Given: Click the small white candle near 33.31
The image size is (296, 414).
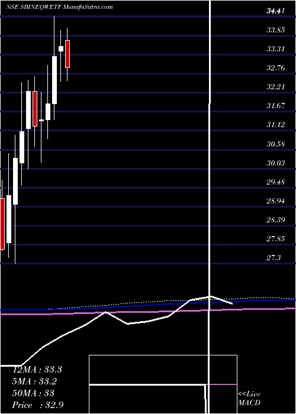Looking at the screenshot, I should (x=61, y=48).
